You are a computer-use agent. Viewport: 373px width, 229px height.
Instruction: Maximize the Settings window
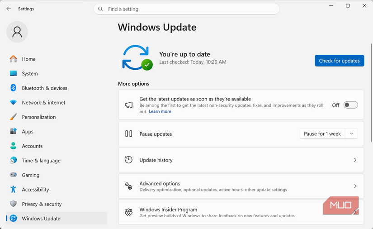click(x=348, y=6)
